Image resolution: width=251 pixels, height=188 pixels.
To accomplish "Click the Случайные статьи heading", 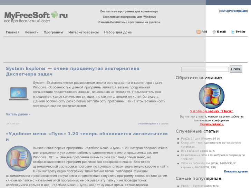I will click(197, 131).
